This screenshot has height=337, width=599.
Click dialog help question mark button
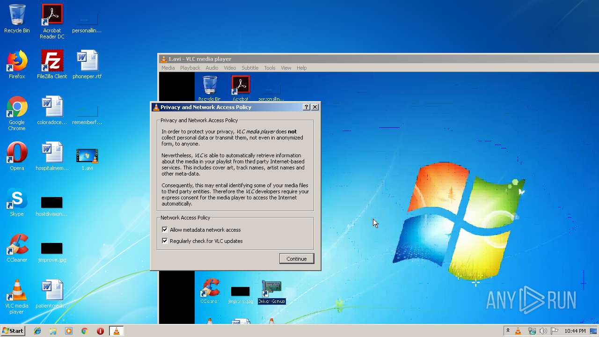click(307, 107)
